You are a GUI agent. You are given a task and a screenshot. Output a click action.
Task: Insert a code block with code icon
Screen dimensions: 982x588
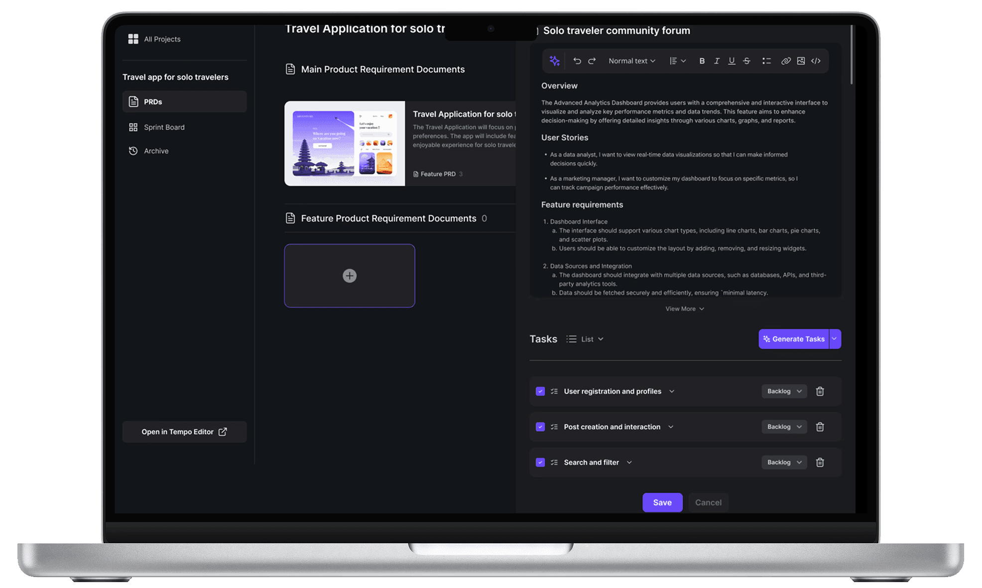click(816, 61)
